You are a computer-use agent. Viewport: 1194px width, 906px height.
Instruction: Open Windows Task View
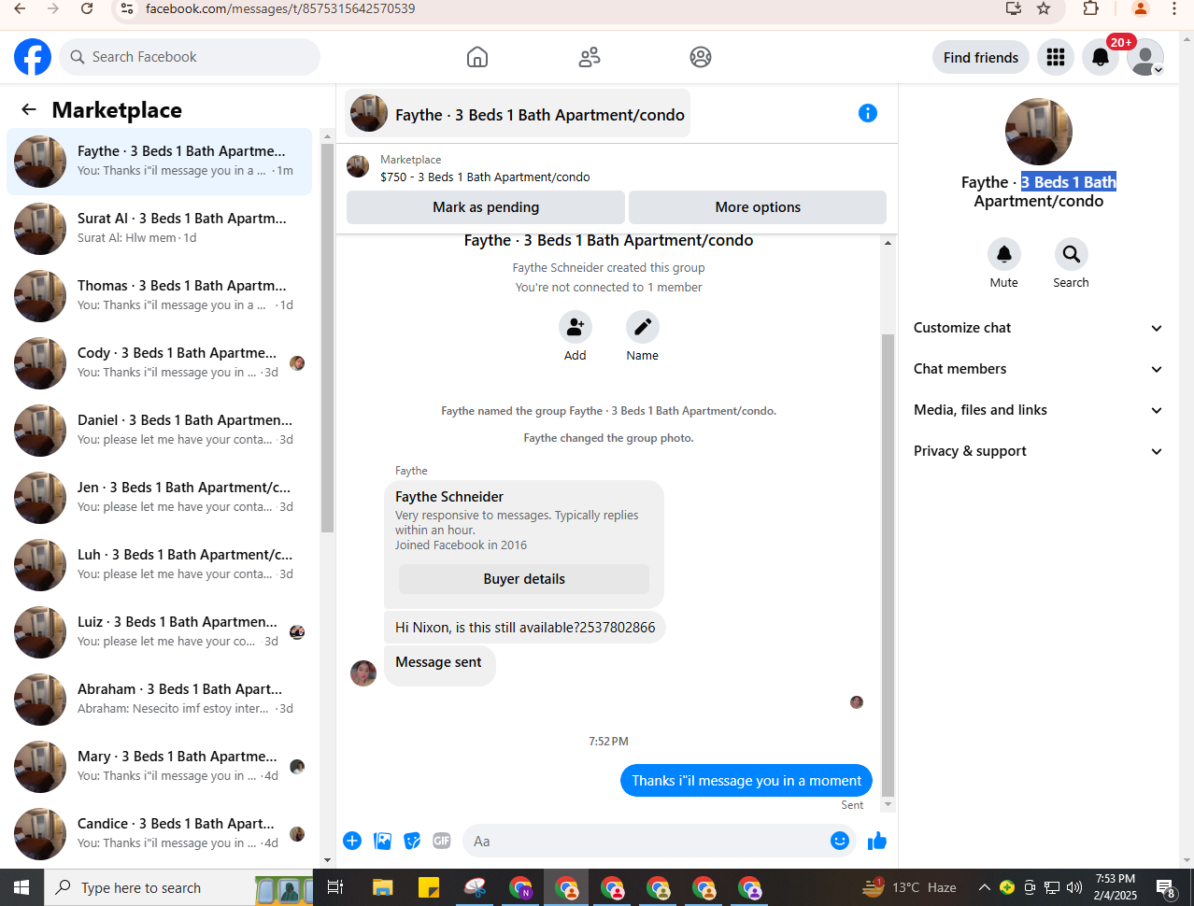tap(335, 887)
